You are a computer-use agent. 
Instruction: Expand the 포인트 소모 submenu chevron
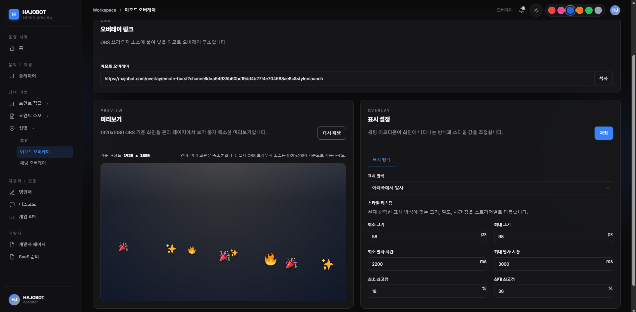point(47,116)
